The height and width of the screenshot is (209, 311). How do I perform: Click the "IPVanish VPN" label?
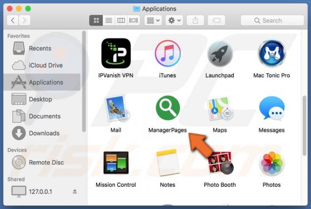pos(116,76)
